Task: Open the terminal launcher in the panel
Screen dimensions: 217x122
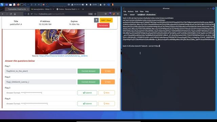Action: tap(22, 5)
